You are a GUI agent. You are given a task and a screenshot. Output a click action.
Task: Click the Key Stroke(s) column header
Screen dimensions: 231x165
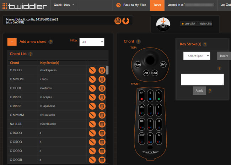coord(50,63)
